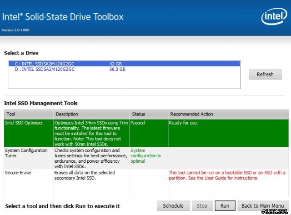Click the Refresh button

coord(265,75)
